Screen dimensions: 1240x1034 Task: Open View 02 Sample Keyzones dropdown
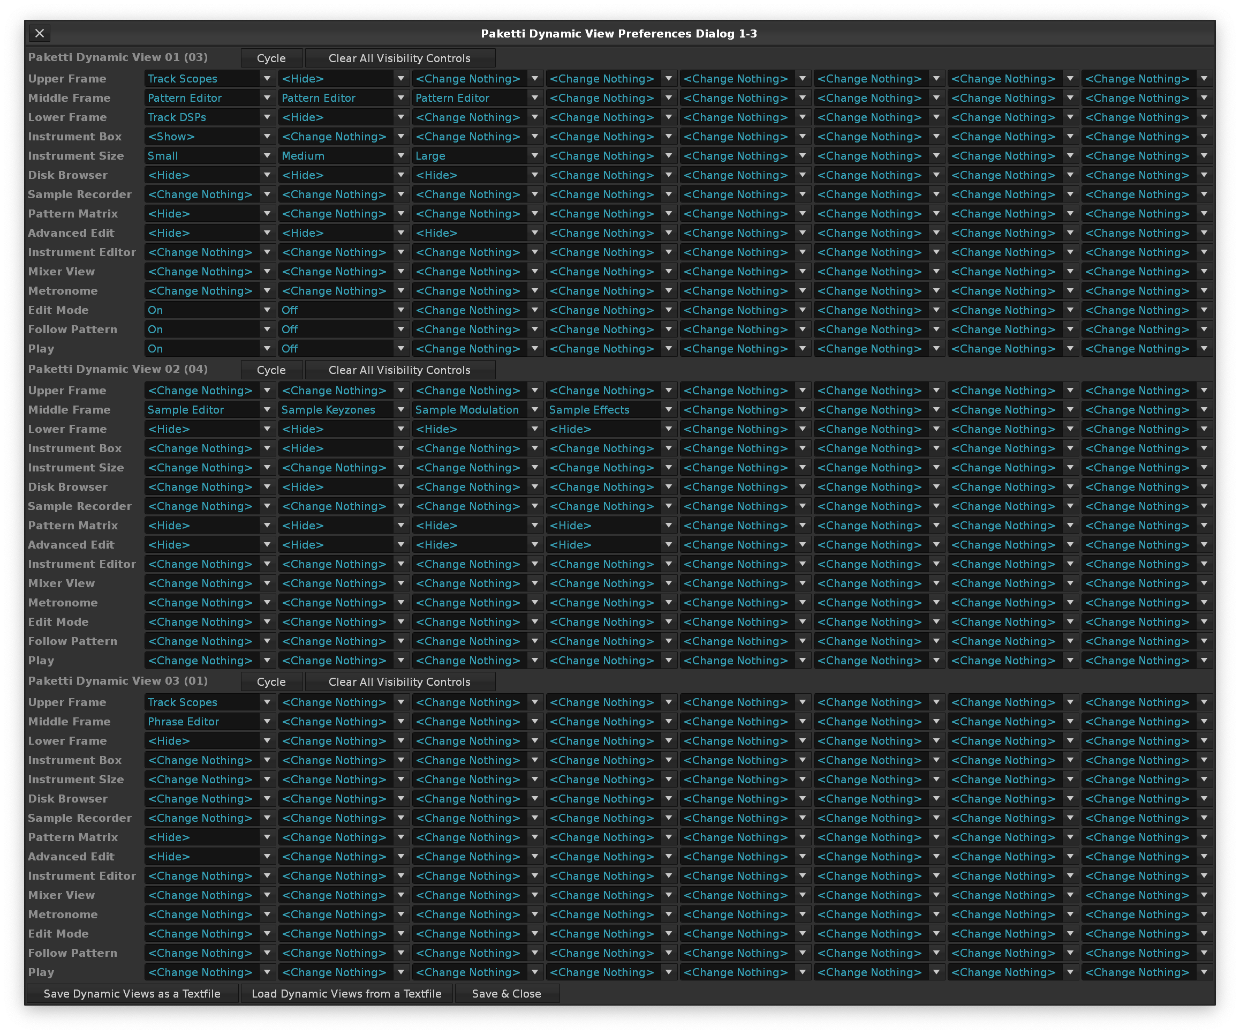[x=343, y=410]
